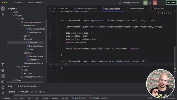Open the Project view dropdown
The height and width of the screenshot is (100, 177).
13,9
